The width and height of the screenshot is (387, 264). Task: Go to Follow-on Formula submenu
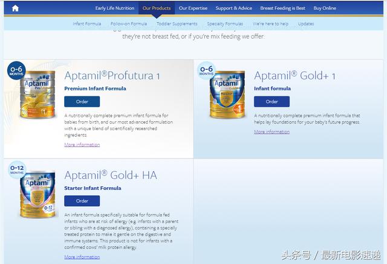[x=129, y=24]
